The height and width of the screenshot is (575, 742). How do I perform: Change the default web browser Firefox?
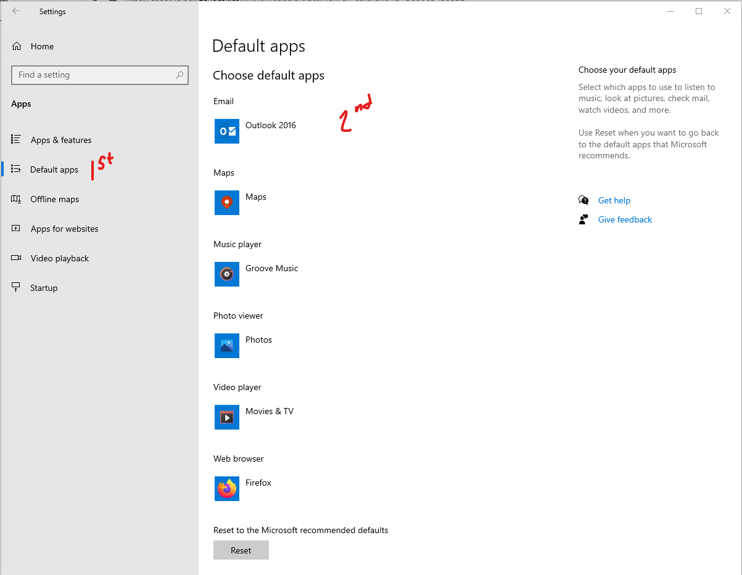(258, 483)
